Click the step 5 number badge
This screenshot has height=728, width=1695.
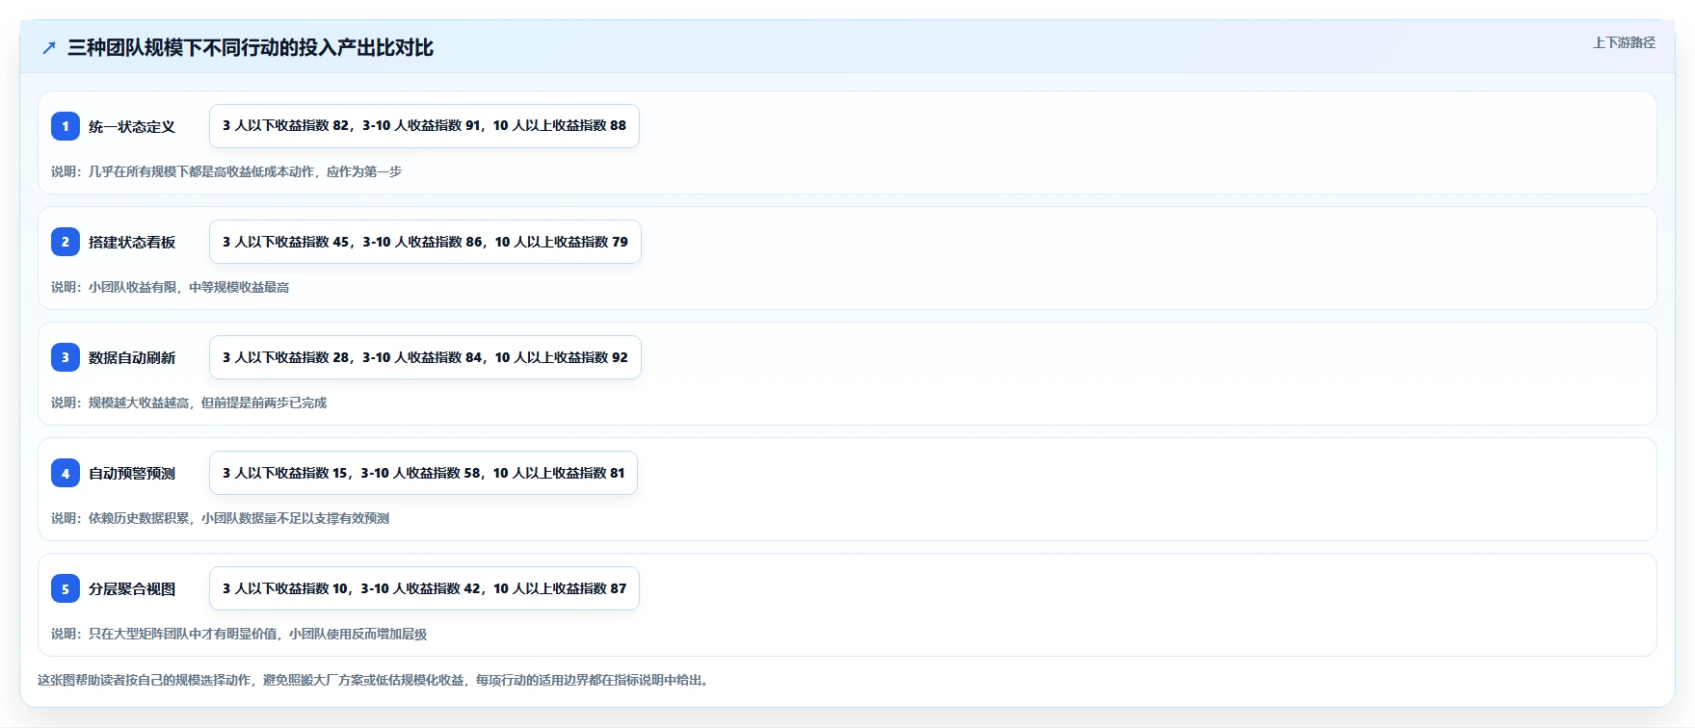coord(66,588)
